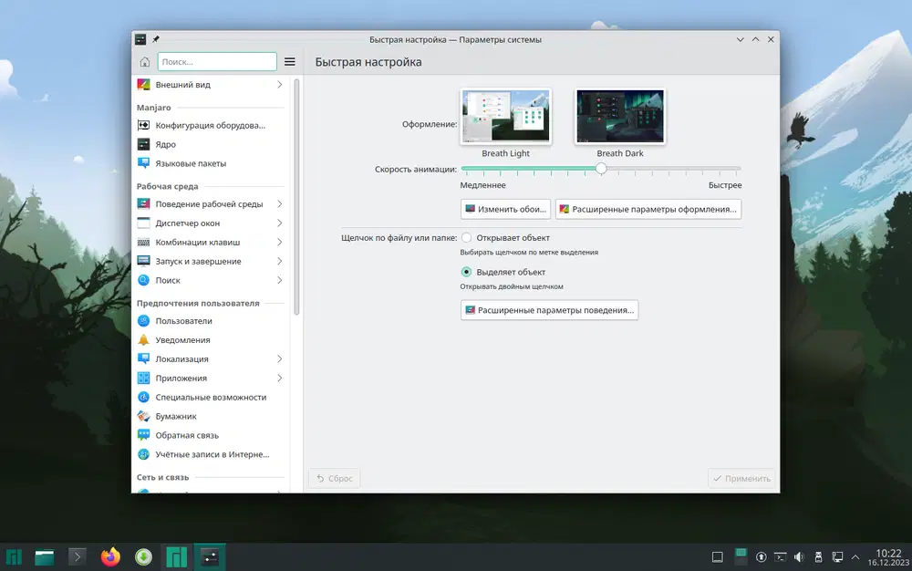Select the 'Выделяет объект' radio option
The image size is (912, 571).
point(467,272)
